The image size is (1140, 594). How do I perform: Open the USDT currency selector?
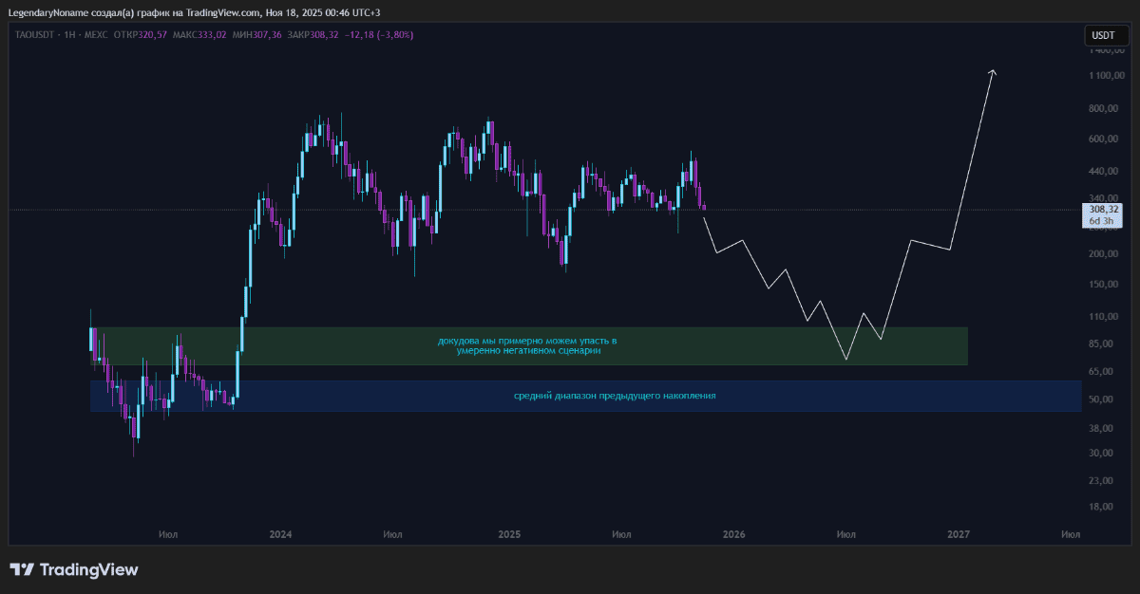click(x=1103, y=35)
